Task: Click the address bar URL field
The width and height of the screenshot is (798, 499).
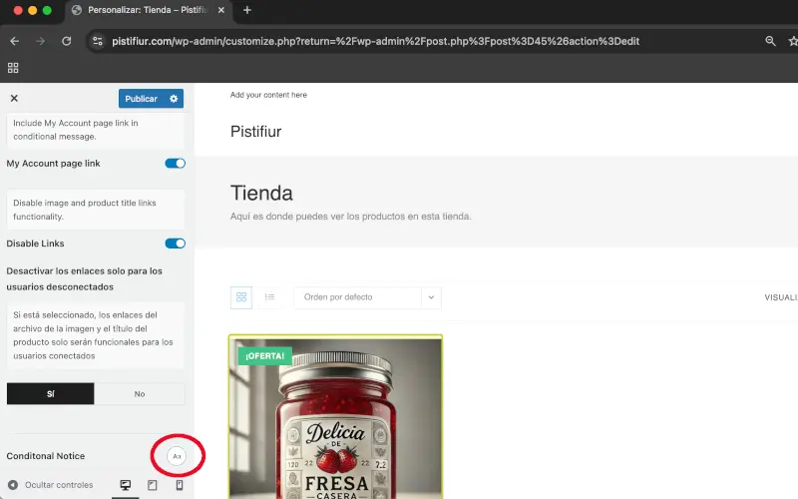Action: coord(376,41)
